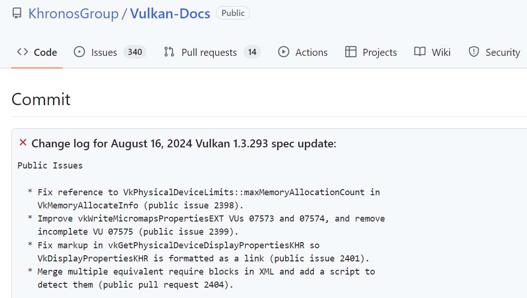Open the KhronosGroup organization link
The height and width of the screenshot is (298, 527).
tap(73, 14)
